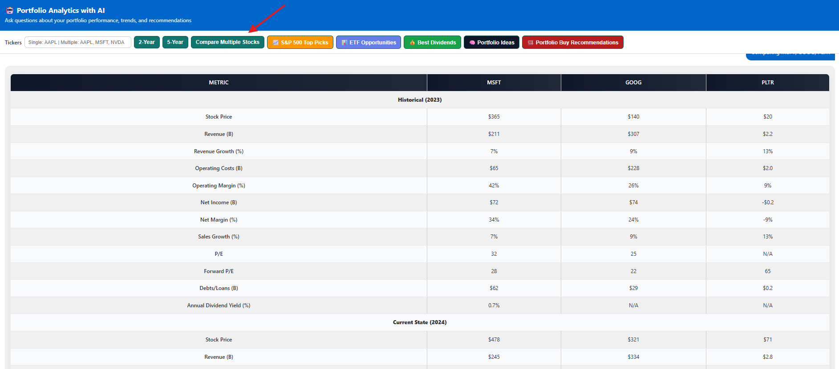839x369 pixels.
Task: Select PLTR 2023 revenue $2.2
Action: point(768,134)
